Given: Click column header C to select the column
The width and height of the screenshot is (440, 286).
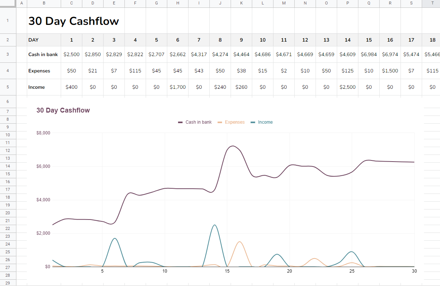Looking at the screenshot, I should 71,3.
